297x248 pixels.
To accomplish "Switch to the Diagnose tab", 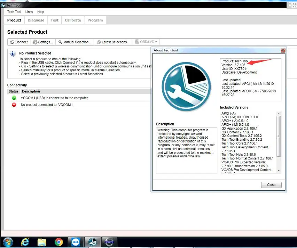I will [x=36, y=20].
